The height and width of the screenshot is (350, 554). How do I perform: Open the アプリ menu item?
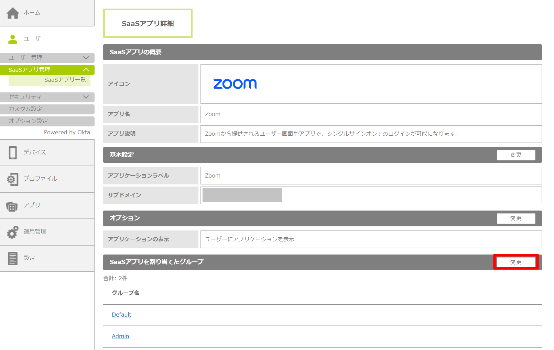click(x=47, y=205)
